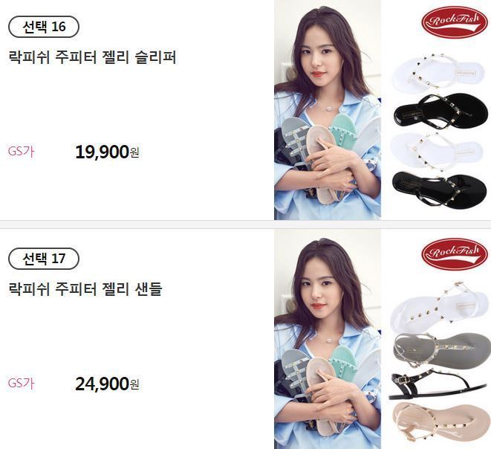Select the gray jelly sandal image

click(440, 350)
